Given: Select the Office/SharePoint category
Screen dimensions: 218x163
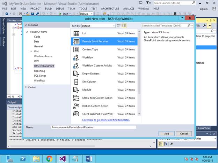Looking at the screenshot, I should [x=44, y=66].
